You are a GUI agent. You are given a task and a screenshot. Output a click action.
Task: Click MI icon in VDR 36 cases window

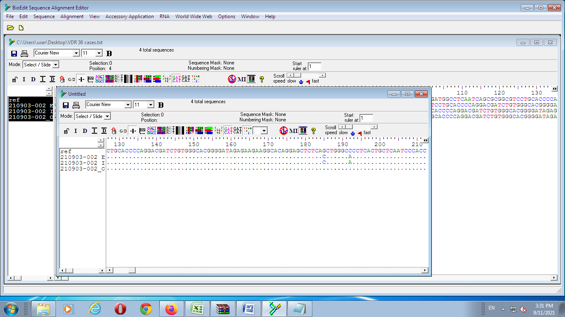point(242,79)
